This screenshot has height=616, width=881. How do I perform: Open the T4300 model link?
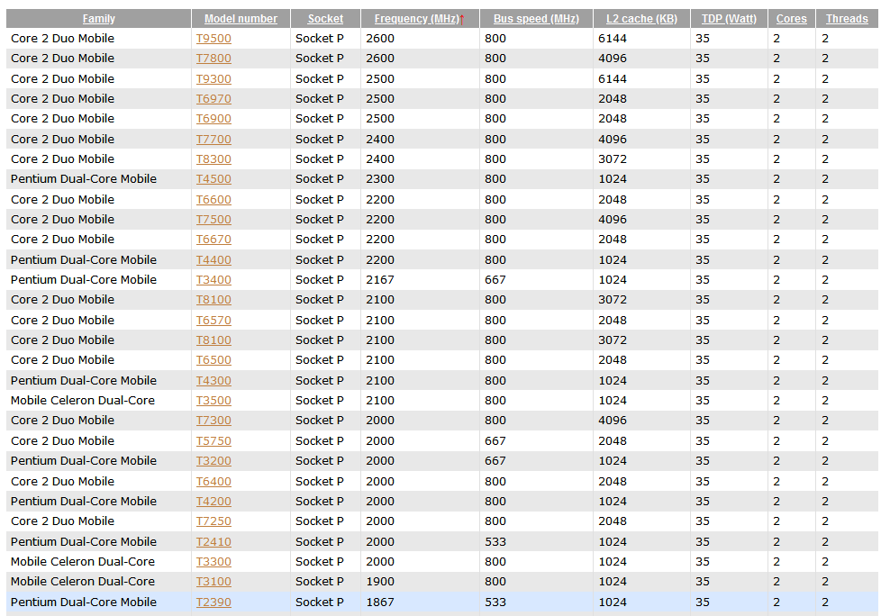[x=213, y=380]
